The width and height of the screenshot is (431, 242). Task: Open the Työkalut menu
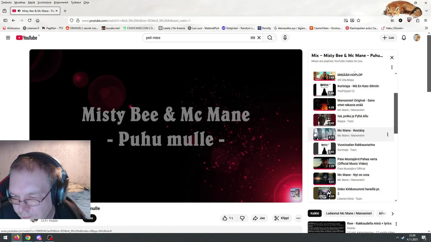pos(76,2)
